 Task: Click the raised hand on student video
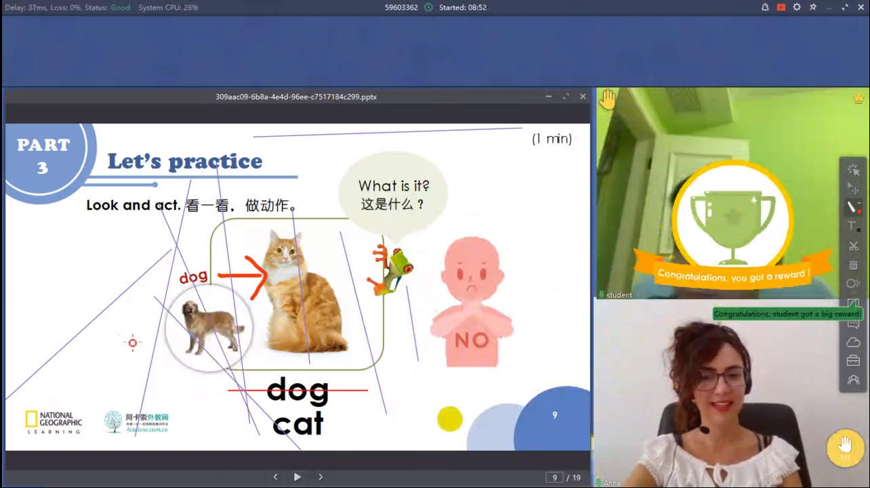pos(607,99)
